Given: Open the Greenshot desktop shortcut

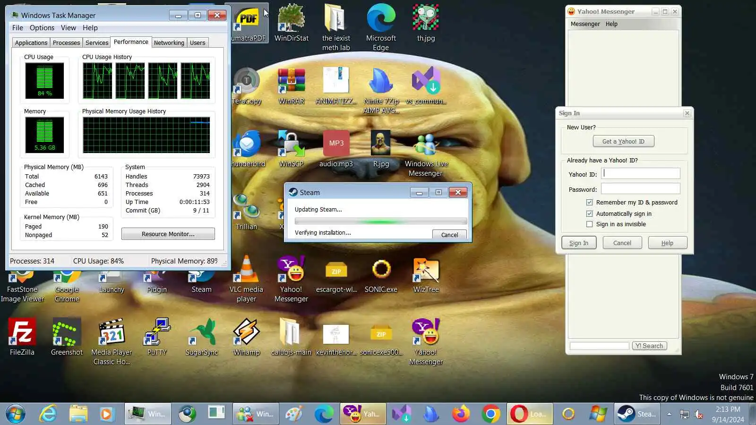Looking at the screenshot, I should click(67, 337).
